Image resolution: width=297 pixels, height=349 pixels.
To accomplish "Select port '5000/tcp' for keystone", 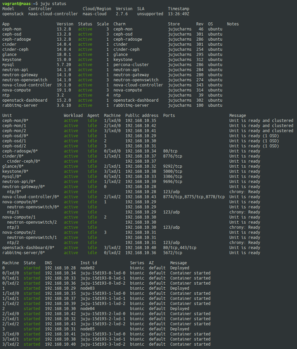I will [x=172, y=171].
